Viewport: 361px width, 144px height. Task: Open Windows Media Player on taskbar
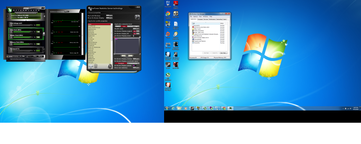click(186, 108)
